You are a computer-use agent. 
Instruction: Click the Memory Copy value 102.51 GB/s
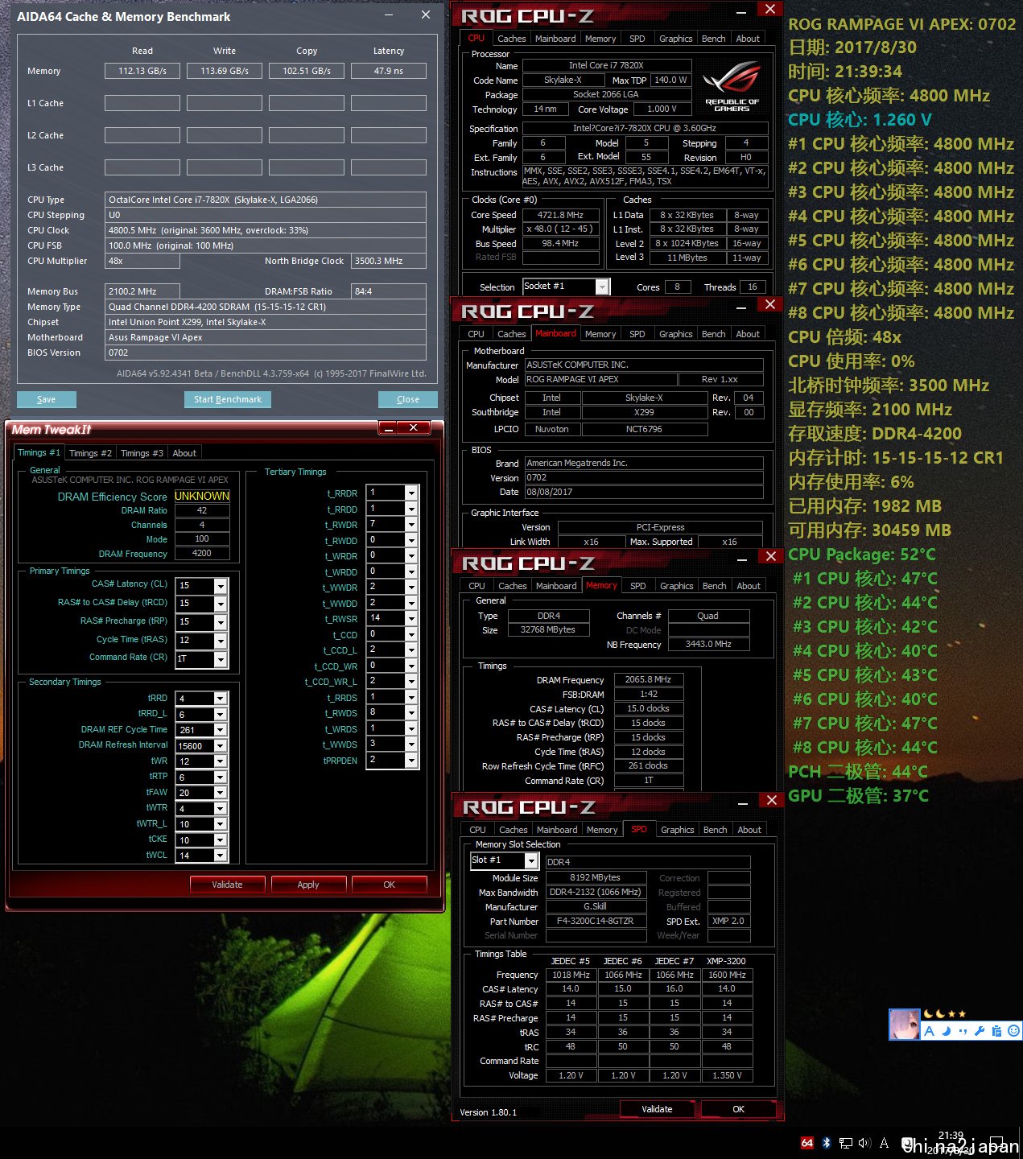pyautogui.click(x=307, y=71)
